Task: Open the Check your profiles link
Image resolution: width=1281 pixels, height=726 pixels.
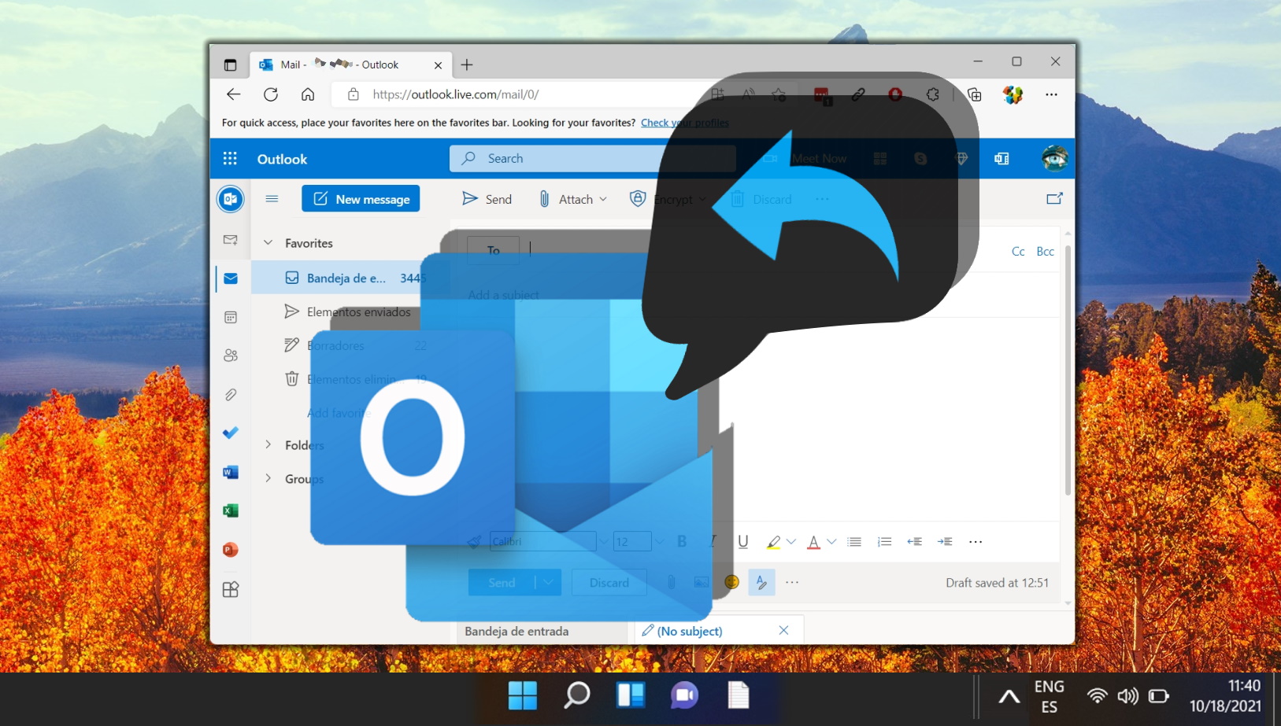Action: 685,123
